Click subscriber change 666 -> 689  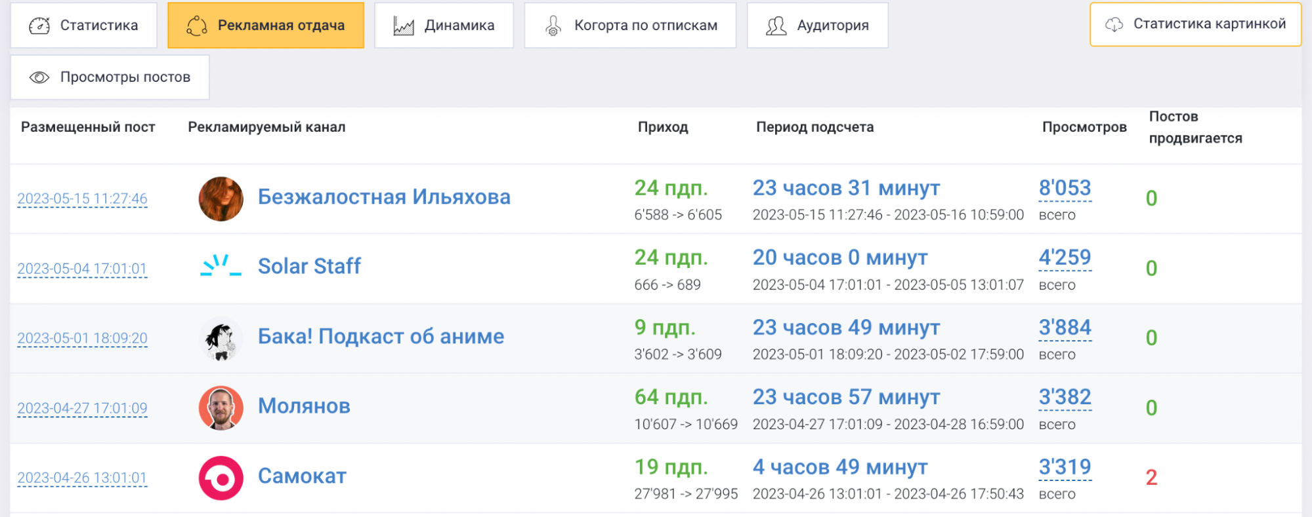coord(667,285)
